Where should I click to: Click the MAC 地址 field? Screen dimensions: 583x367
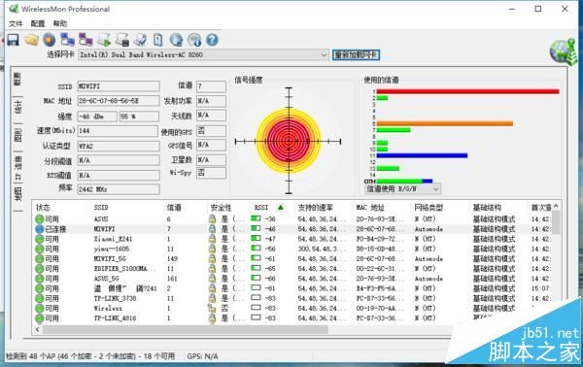point(119,101)
